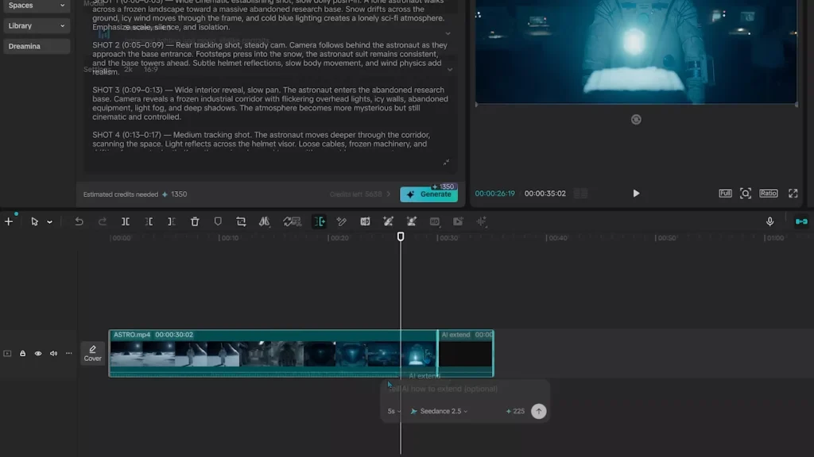This screenshot has width=814, height=457.
Task: Select the pointer tool in timeline toolbar
Action: coord(34,222)
